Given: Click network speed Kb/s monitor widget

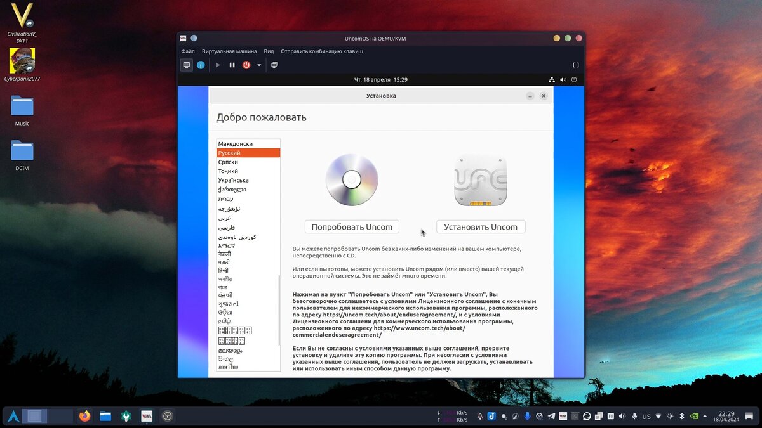Looking at the screenshot, I should point(453,417).
